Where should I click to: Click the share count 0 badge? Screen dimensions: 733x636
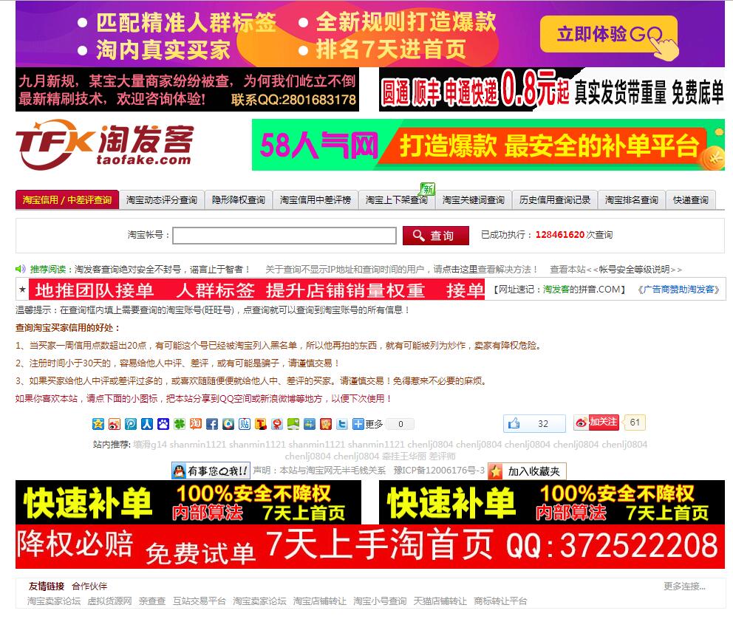coord(400,424)
